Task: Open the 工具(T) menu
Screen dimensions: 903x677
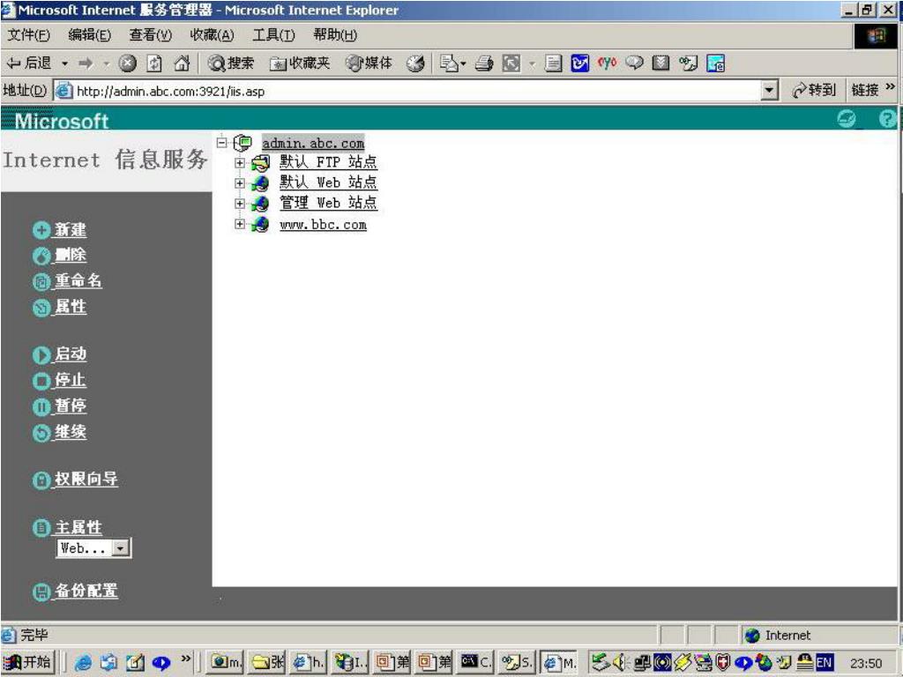Action: point(273,35)
